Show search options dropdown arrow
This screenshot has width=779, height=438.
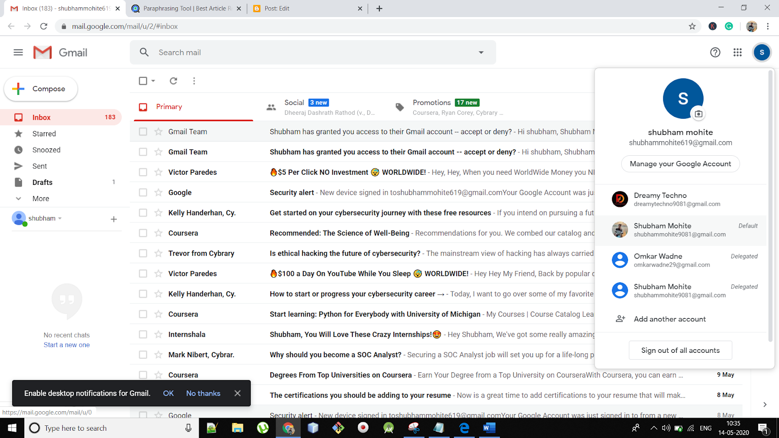(481, 53)
